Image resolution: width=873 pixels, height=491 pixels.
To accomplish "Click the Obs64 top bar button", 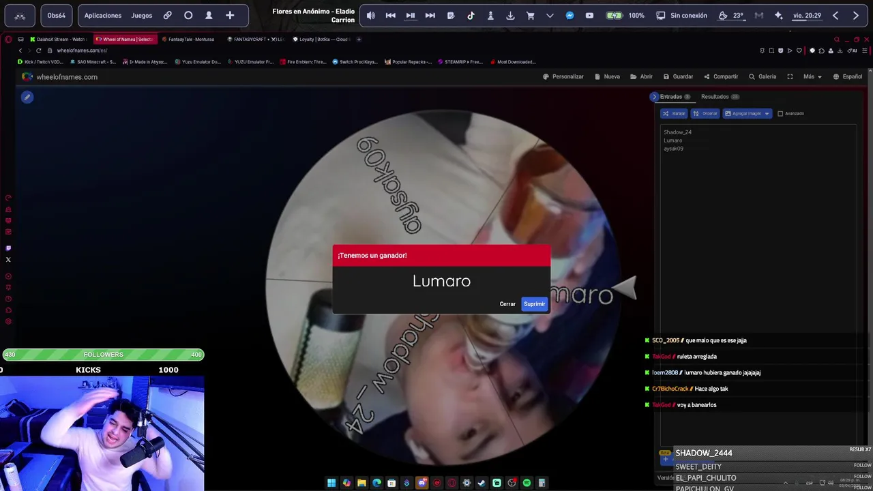I will click(56, 16).
